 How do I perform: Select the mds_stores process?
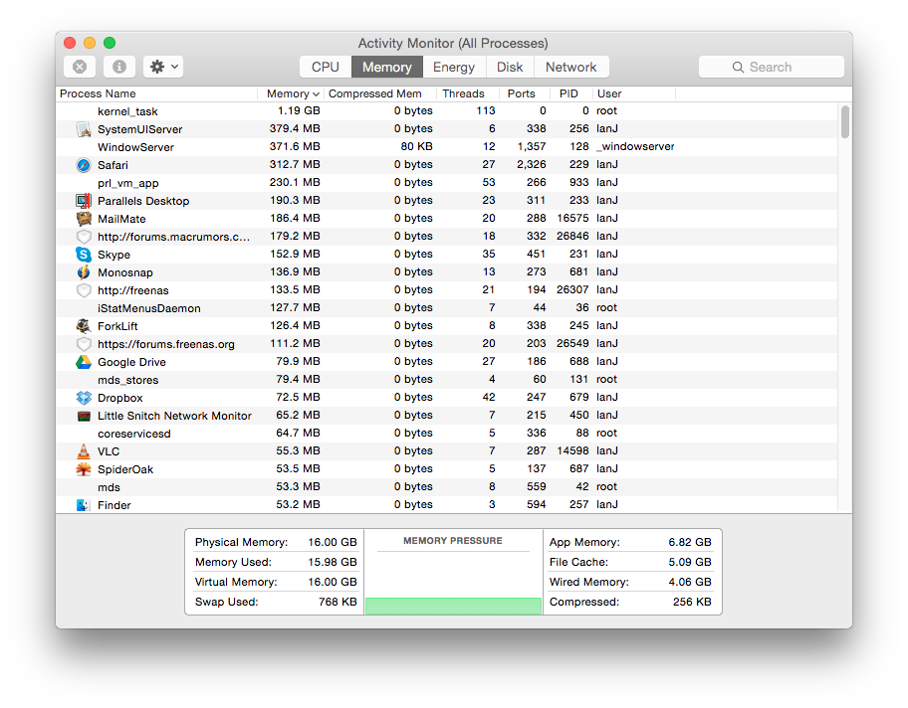tap(446, 380)
